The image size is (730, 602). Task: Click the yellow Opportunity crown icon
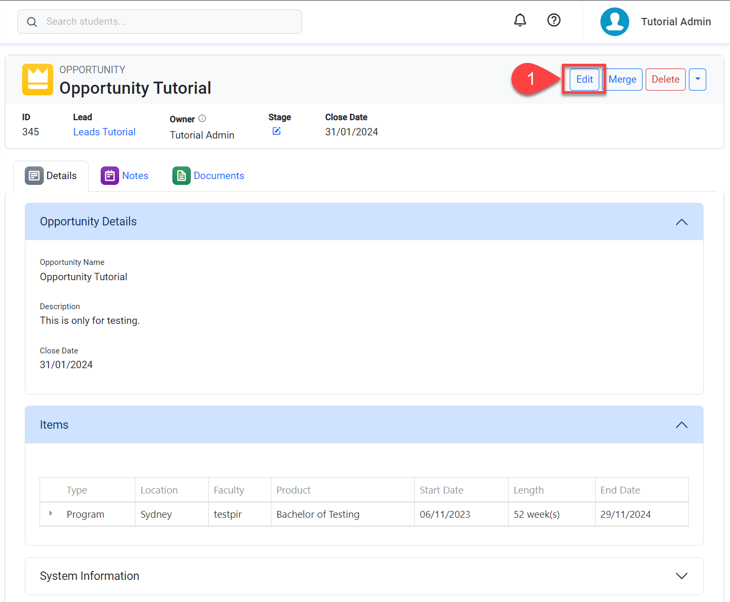37,80
